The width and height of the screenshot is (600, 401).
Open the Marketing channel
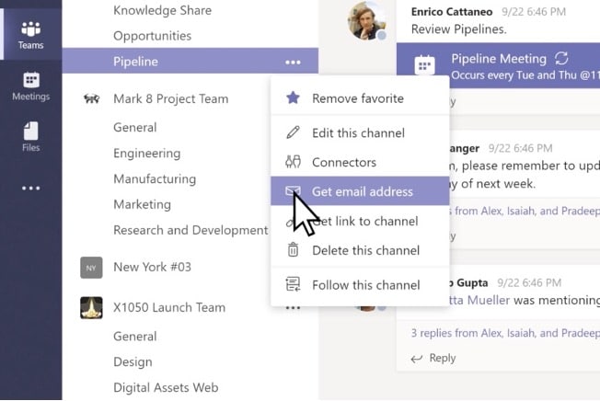click(x=142, y=204)
